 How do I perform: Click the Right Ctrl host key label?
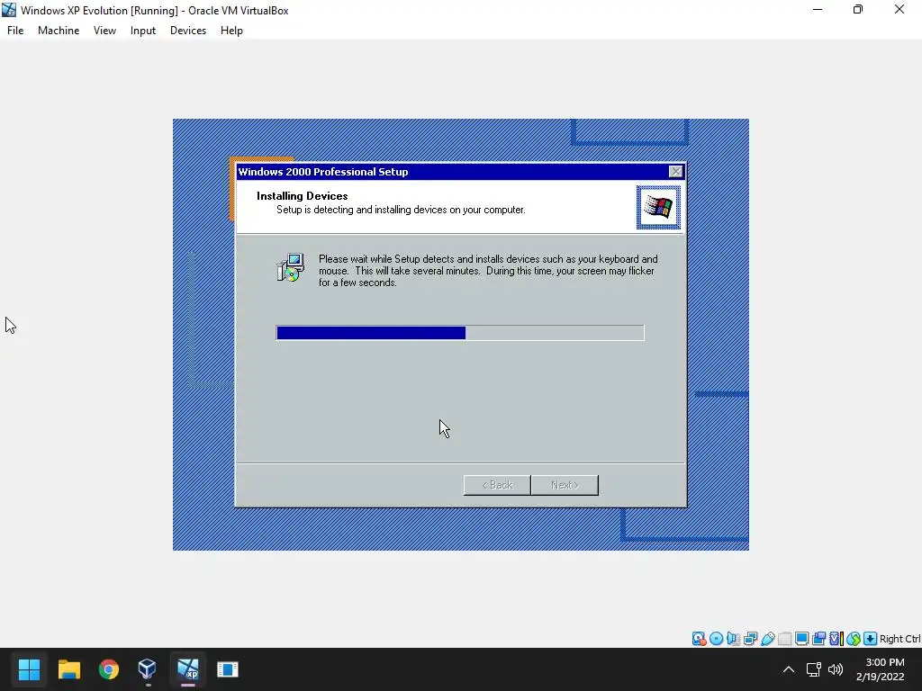pos(899,639)
